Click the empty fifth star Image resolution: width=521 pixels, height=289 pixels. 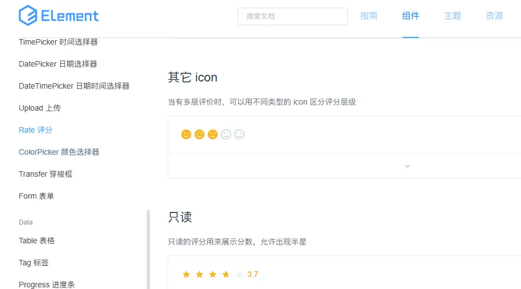[x=239, y=274]
